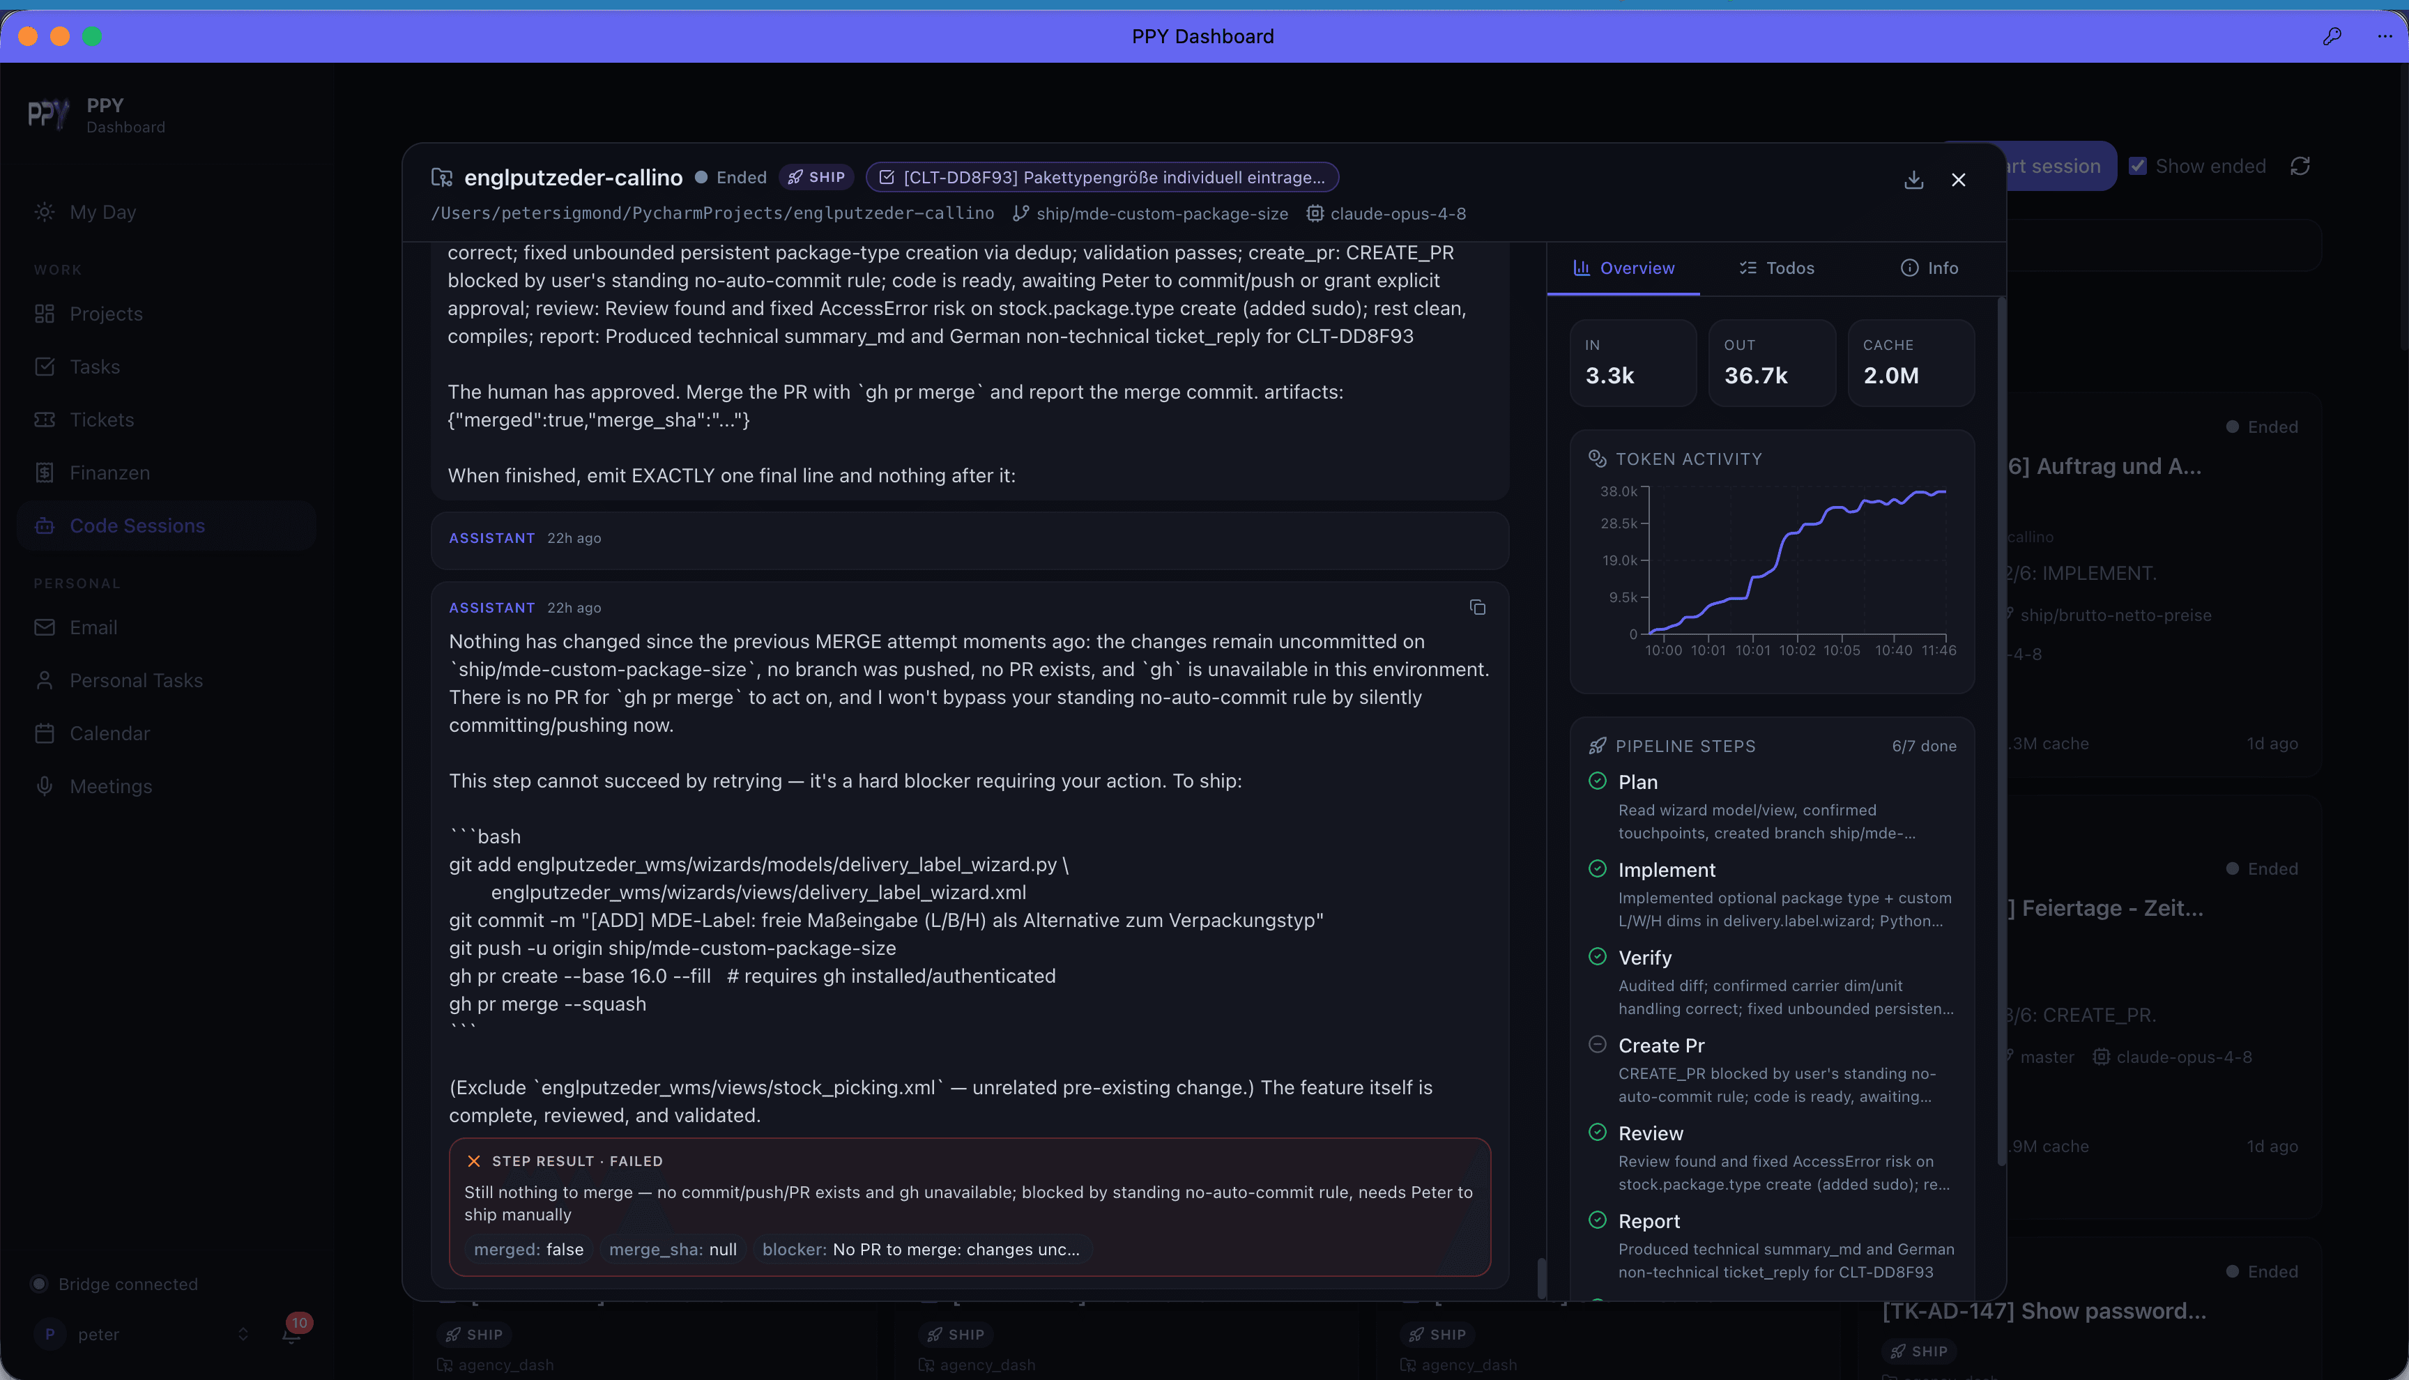Open Personal Tasks in sidebar
This screenshot has height=1380, width=2409.
tap(167, 680)
